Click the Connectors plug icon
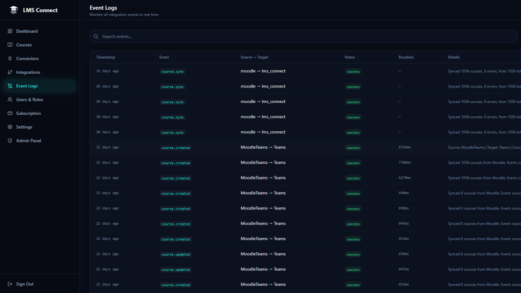521x293 pixels. (x=10, y=59)
